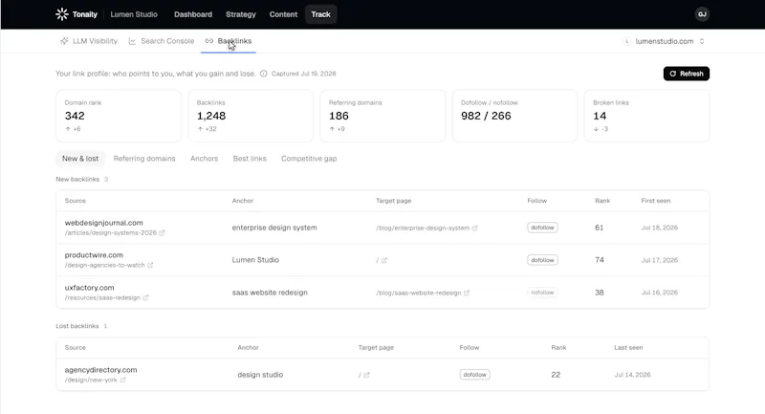The height and width of the screenshot is (414, 765).
Task: Click the Tonaily brand name
Action: [x=85, y=14]
